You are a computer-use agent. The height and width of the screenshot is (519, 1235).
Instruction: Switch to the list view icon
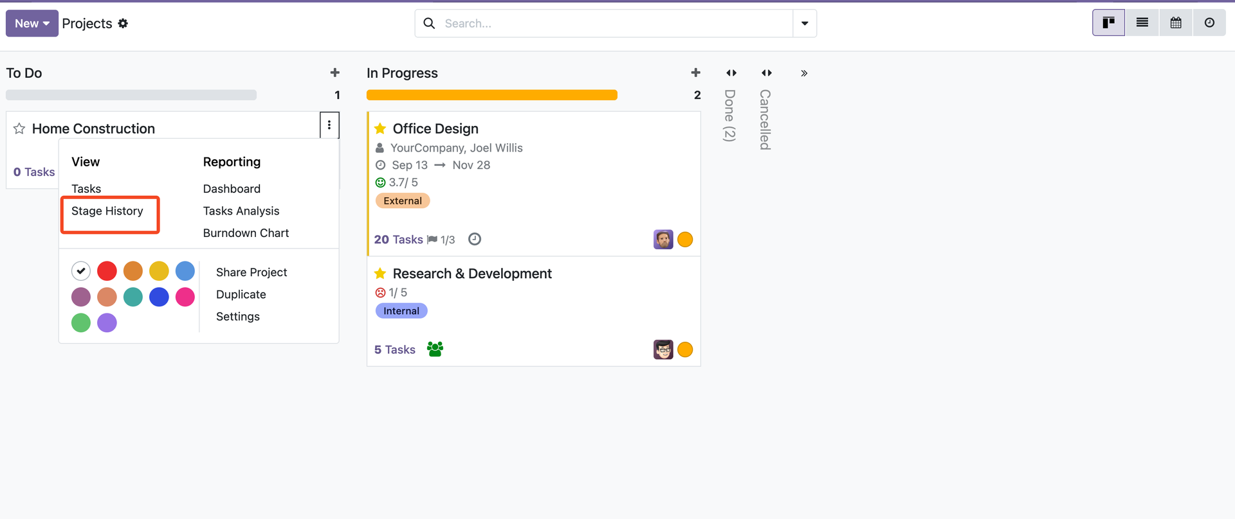pyautogui.click(x=1142, y=23)
